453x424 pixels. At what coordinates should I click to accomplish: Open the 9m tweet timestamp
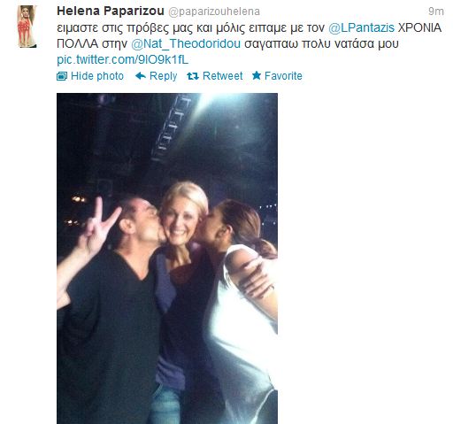tap(436, 12)
